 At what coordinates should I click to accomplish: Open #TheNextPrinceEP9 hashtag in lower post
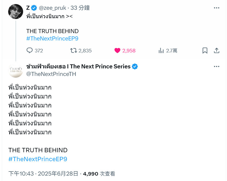(x=38, y=159)
